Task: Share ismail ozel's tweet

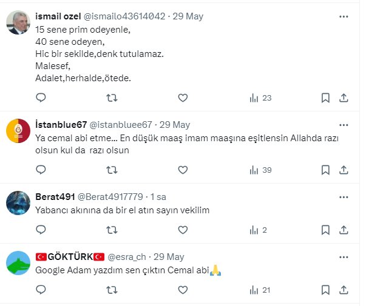Action: tap(343, 98)
